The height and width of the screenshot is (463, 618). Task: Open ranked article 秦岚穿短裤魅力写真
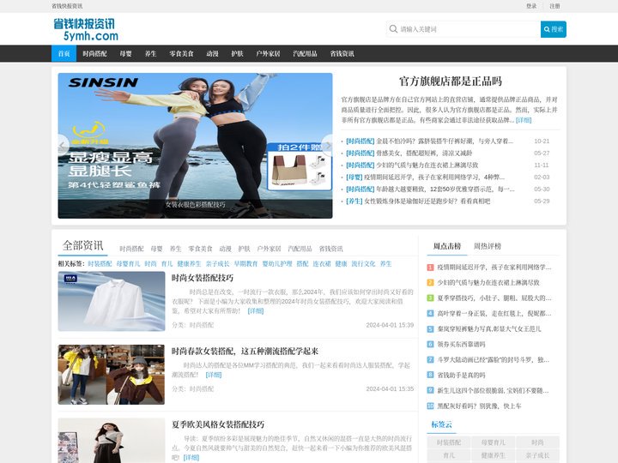click(x=489, y=328)
